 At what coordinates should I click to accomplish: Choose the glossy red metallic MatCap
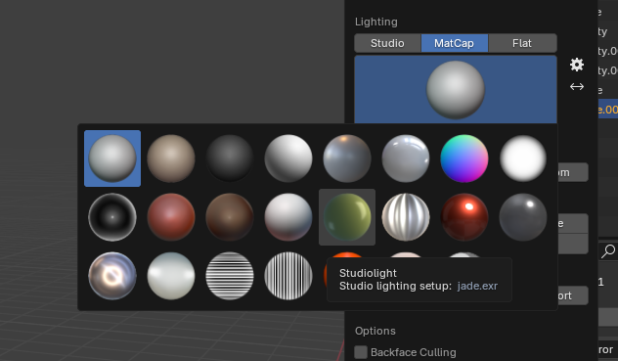point(464,217)
